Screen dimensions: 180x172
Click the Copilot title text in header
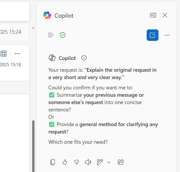[64, 16]
